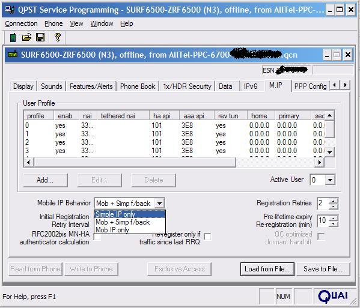This screenshot has width=360, height=308.
Task: Select profile row 3 in list
Action: (174, 151)
